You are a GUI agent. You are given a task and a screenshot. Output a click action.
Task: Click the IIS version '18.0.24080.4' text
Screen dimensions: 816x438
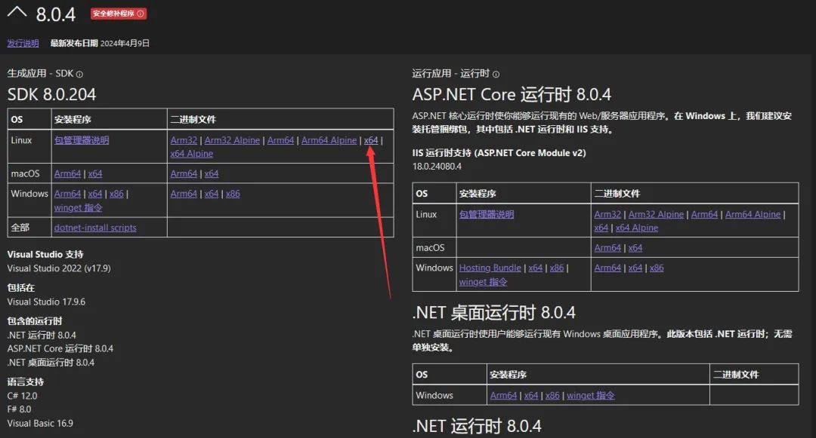tap(437, 167)
